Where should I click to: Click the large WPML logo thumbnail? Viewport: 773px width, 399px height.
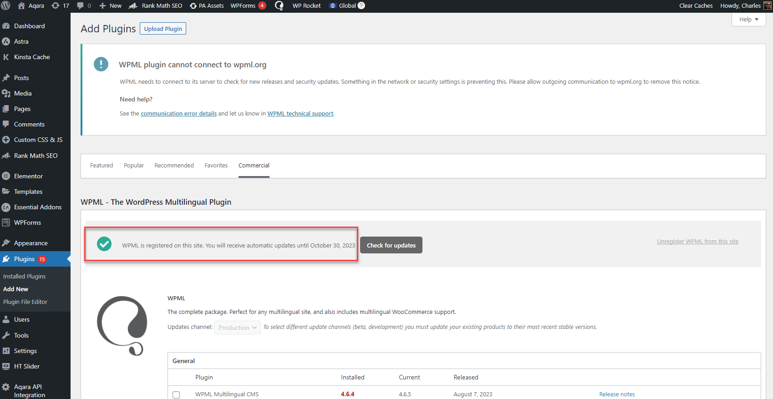coord(122,326)
